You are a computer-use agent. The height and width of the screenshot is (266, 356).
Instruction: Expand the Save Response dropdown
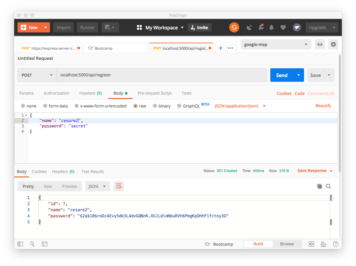(x=331, y=171)
